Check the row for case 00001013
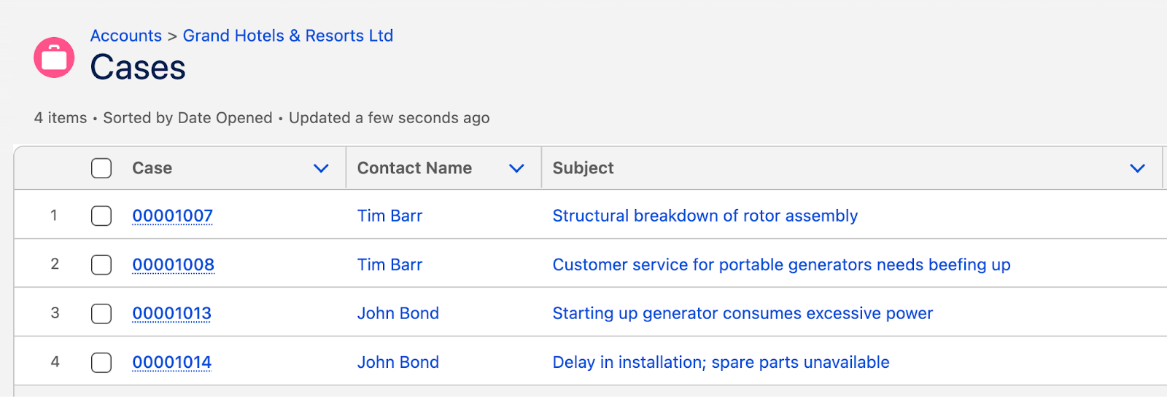Image resolution: width=1167 pixels, height=397 pixels. point(101,313)
